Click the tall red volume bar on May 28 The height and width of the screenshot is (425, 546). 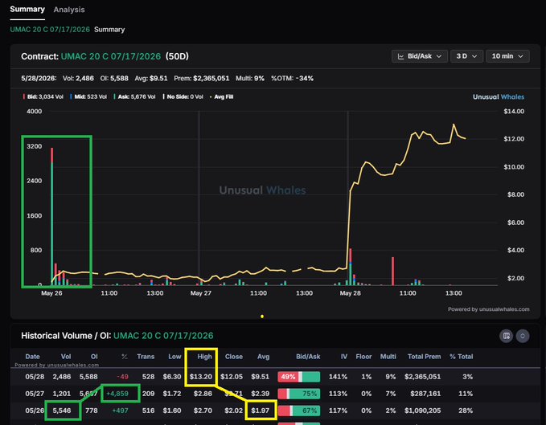point(392,272)
